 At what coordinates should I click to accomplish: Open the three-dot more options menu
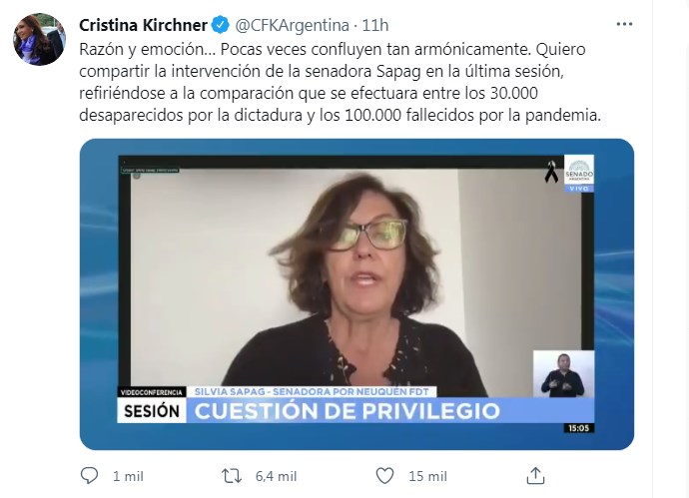point(624,24)
